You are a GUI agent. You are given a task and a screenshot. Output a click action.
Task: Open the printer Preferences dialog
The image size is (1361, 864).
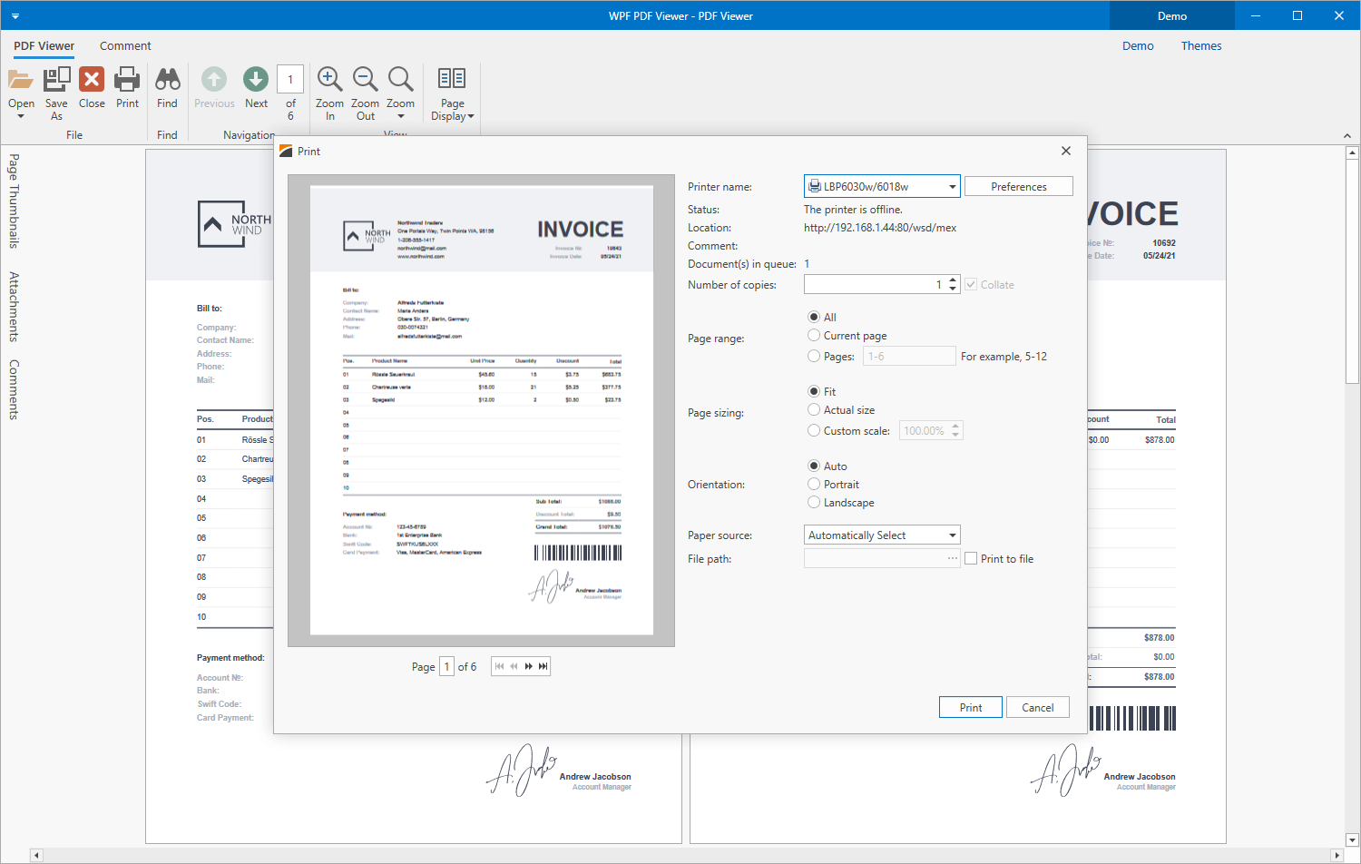(1018, 185)
